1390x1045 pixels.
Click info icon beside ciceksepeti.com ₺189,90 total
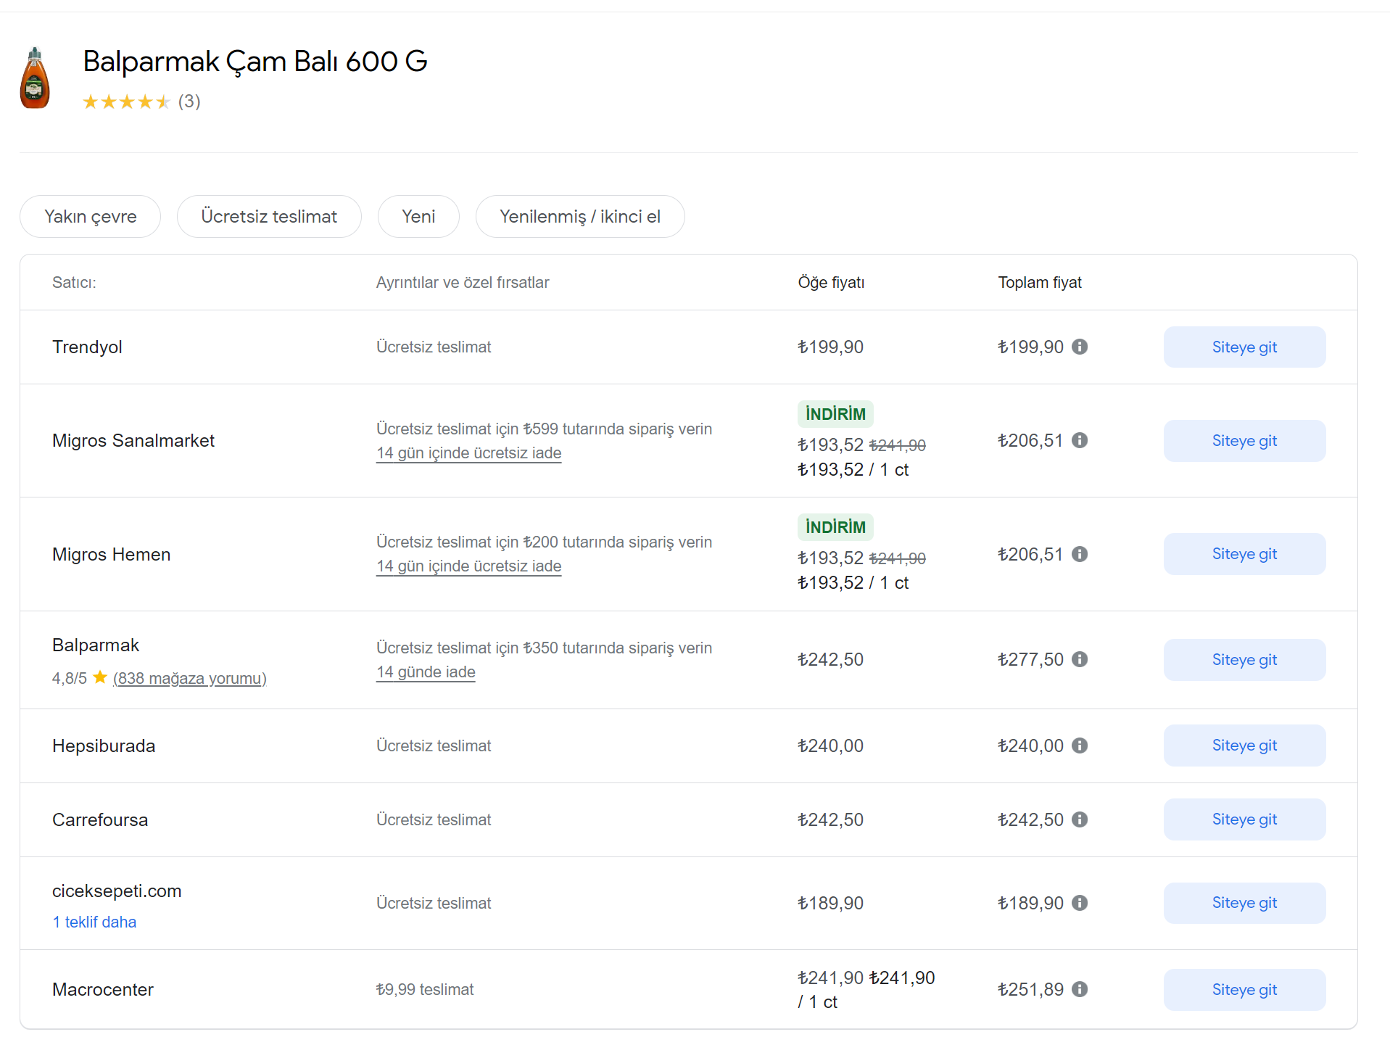click(1080, 903)
